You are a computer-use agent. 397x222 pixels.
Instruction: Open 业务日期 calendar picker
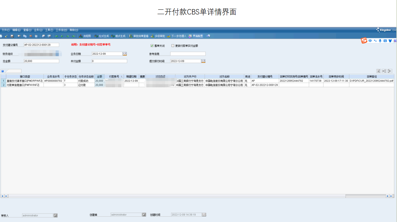[125, 53]
